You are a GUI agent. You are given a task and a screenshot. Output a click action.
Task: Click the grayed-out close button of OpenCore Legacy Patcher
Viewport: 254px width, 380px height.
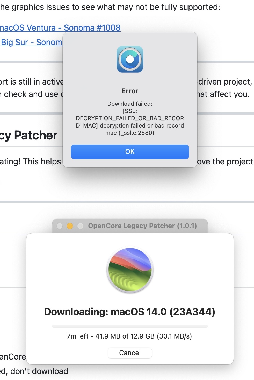60,226
